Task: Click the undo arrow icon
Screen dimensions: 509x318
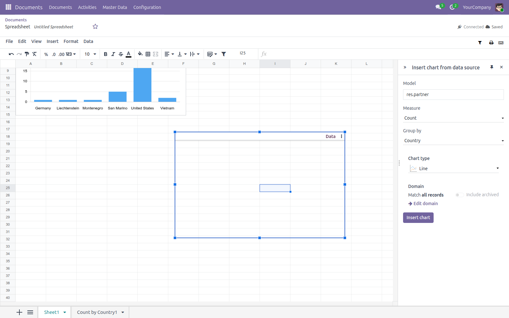Action: (11, 54)
